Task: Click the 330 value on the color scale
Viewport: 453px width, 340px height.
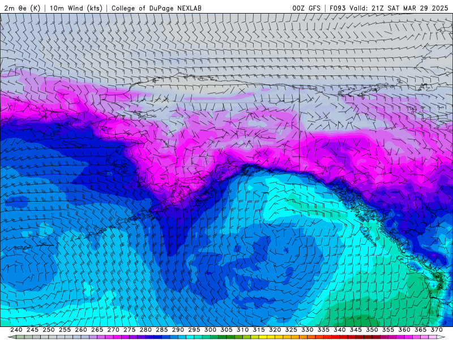Action: click(307, 330)
